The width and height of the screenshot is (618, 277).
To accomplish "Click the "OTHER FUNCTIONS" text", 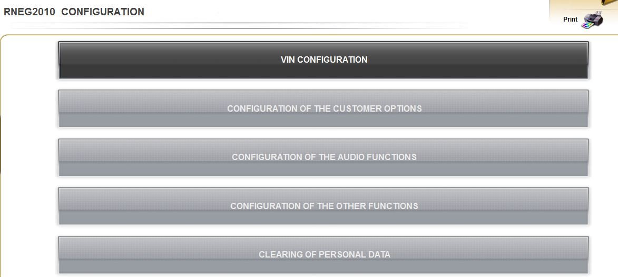I will [377, 206].
